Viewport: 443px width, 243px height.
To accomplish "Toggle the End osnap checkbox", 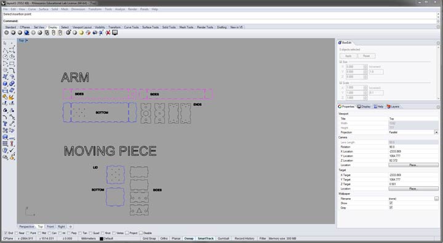I will [6, 233].
